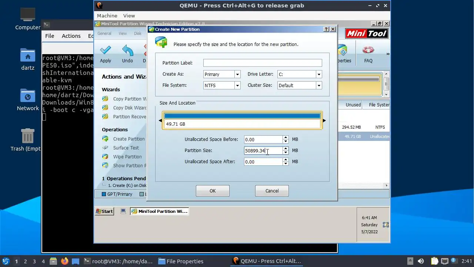Click the Windows Start button in guest
This screenshot has height=267, width=474.
point(104,211)
